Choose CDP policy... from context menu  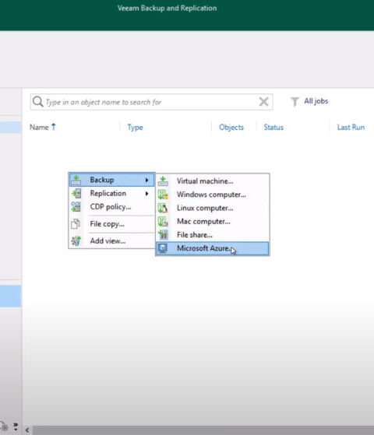(111, 207)
